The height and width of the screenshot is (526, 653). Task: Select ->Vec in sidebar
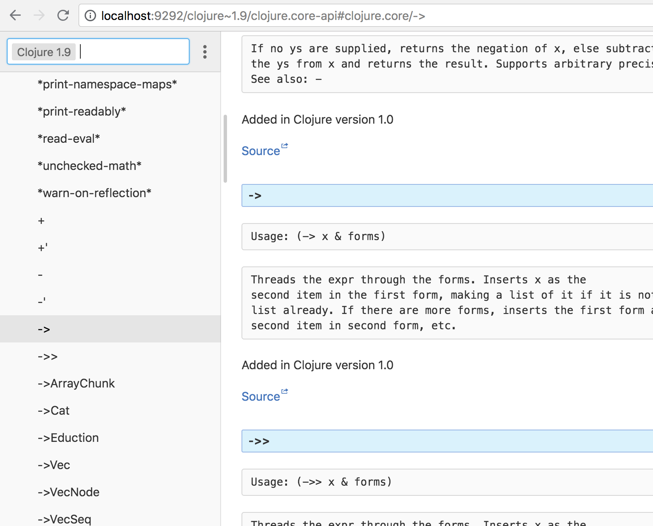tap(110, 465)
